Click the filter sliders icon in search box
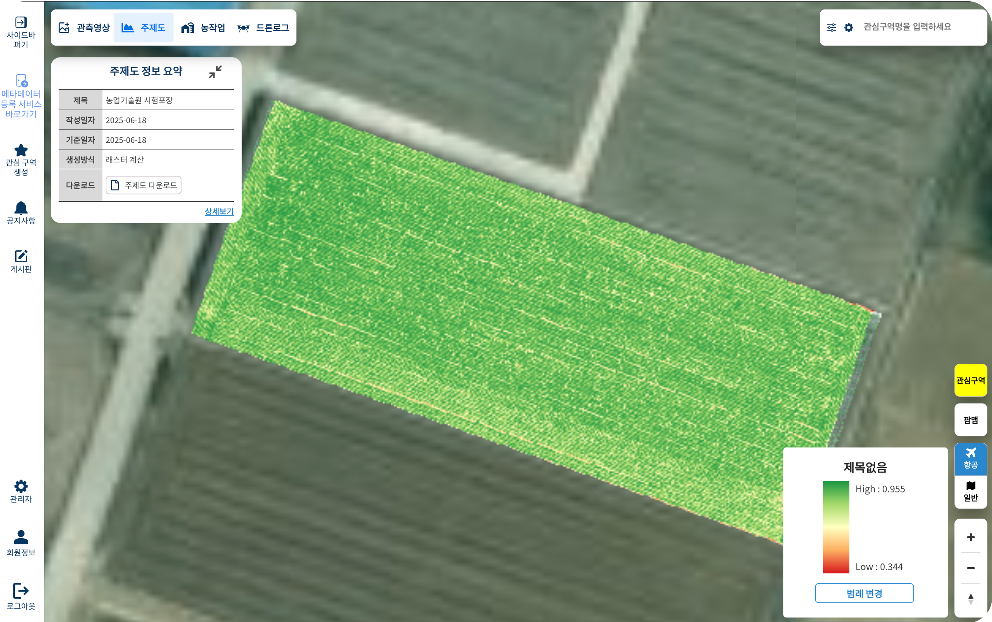Image resolution: width=992 pixels, height=622 pixels. (x=831, y=28)
